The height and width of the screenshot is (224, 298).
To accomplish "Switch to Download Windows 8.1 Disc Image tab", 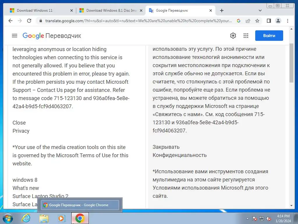I will 111,10.
